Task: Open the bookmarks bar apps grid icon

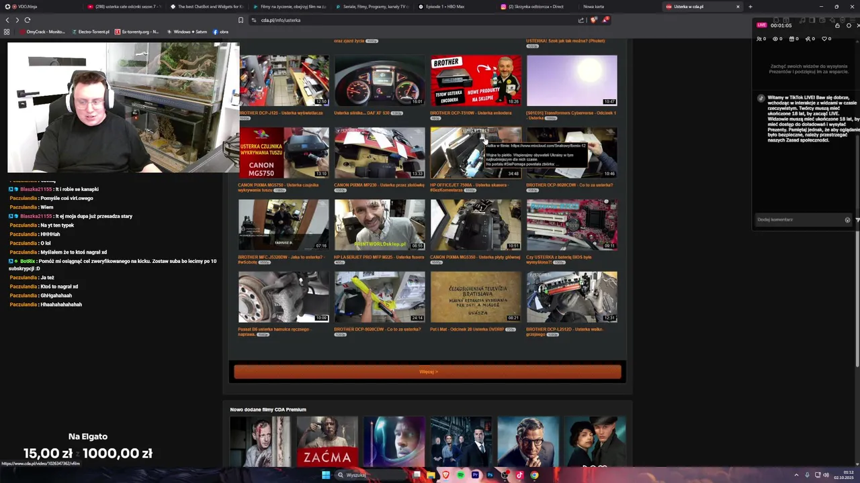Action: [x=7, y=32]
